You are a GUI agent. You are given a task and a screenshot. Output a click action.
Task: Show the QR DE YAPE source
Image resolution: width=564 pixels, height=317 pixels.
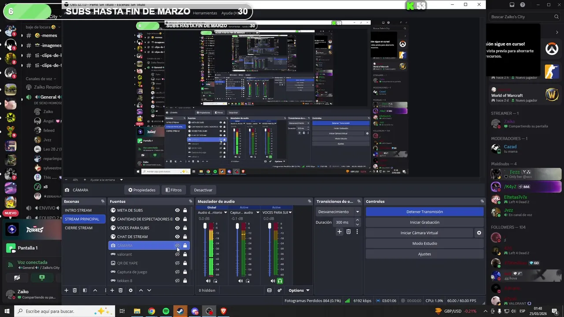(x=178, y=263)
